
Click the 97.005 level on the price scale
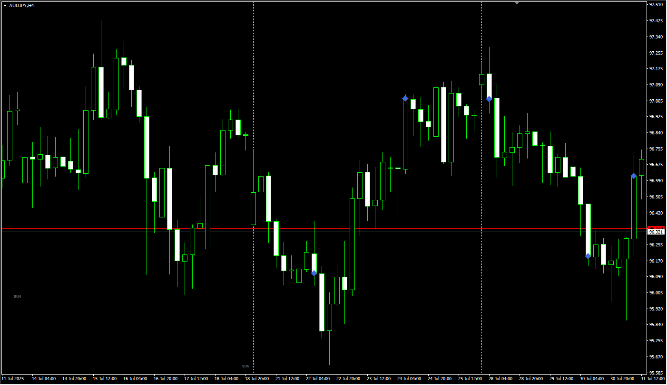tap(656, 101)
